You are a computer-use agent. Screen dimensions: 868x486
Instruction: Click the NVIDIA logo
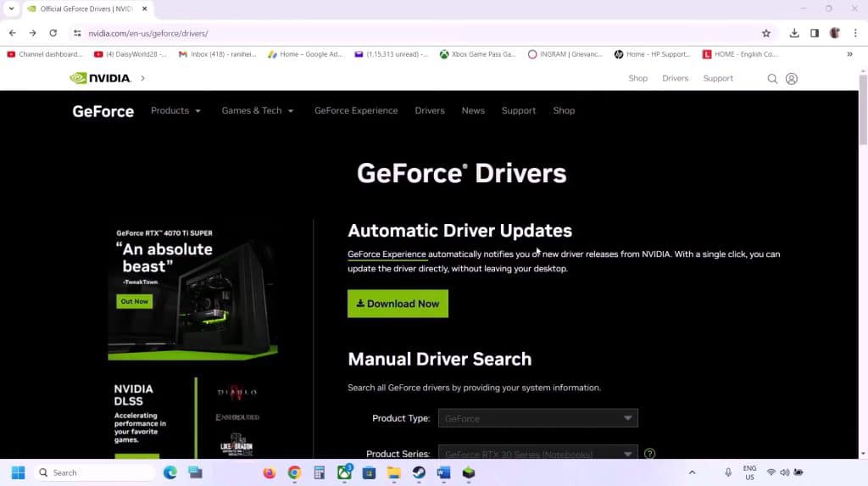[x=100, y=78]
